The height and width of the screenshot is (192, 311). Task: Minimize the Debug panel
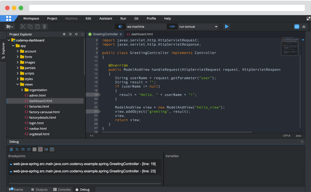point(302,142)
